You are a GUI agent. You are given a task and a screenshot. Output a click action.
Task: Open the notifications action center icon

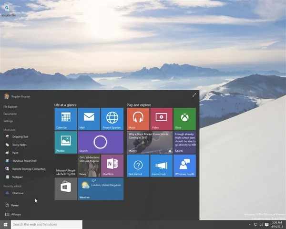266,224
